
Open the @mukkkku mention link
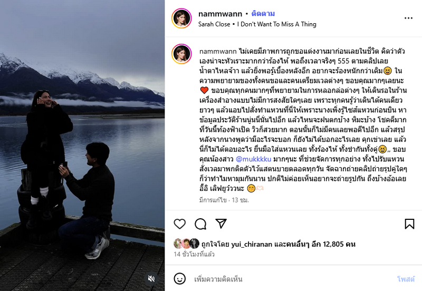pyautogui.click(x=253, y=159)
